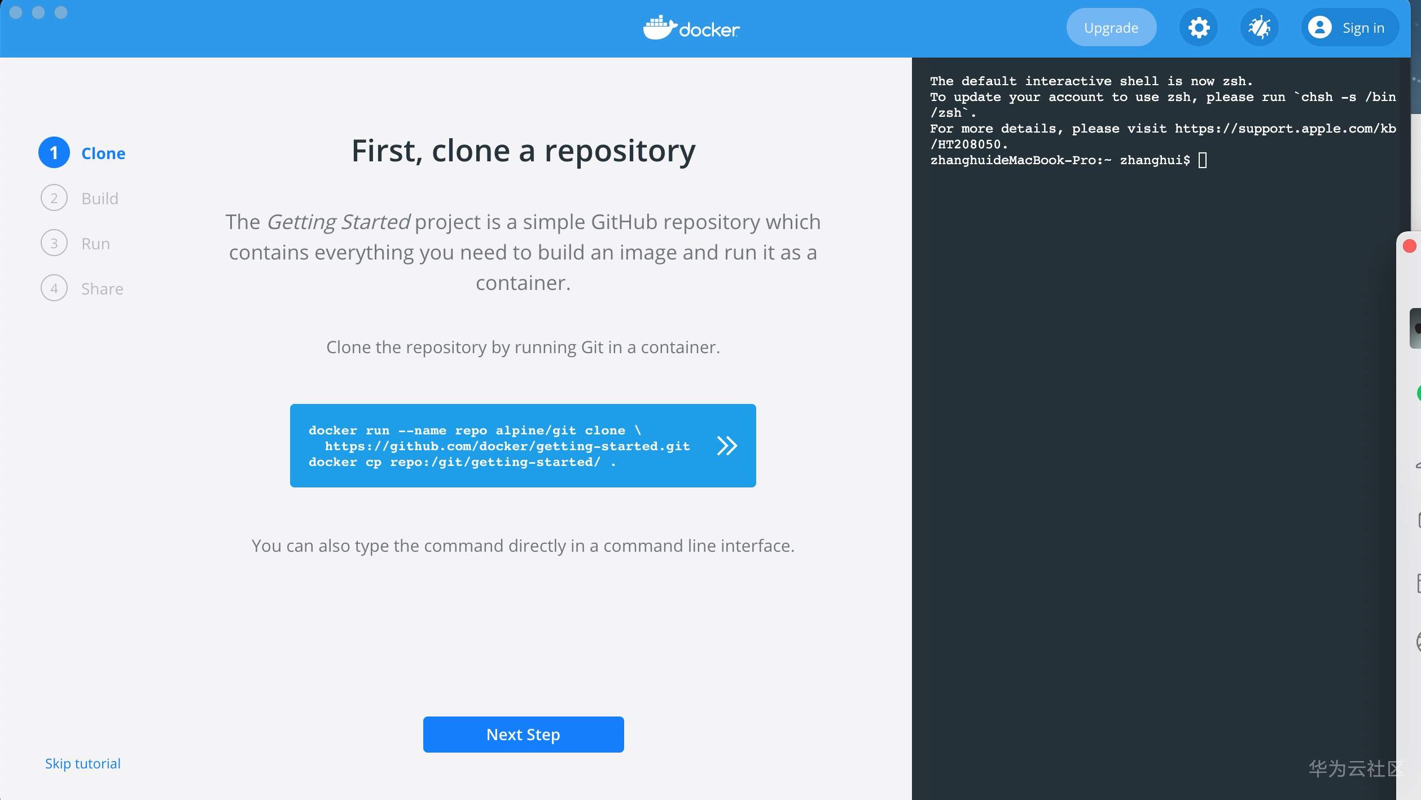Click the user avatar icon

click(1320, 28)
